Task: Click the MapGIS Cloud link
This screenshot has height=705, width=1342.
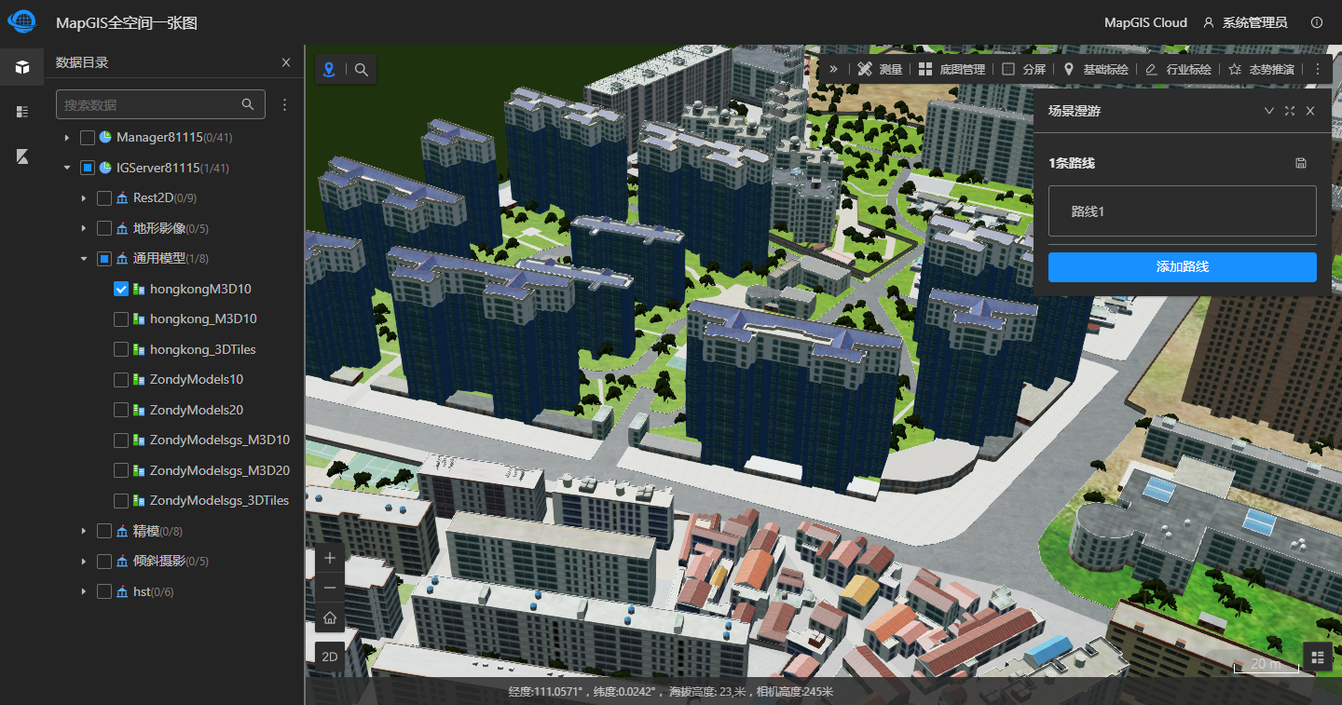Action: (x=1145, y=22)
